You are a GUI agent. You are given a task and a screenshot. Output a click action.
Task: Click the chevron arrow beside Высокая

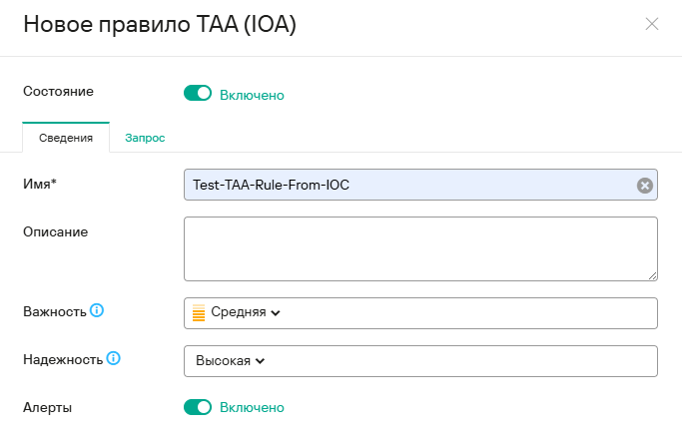pyautogui.click(x=260, y=361)
